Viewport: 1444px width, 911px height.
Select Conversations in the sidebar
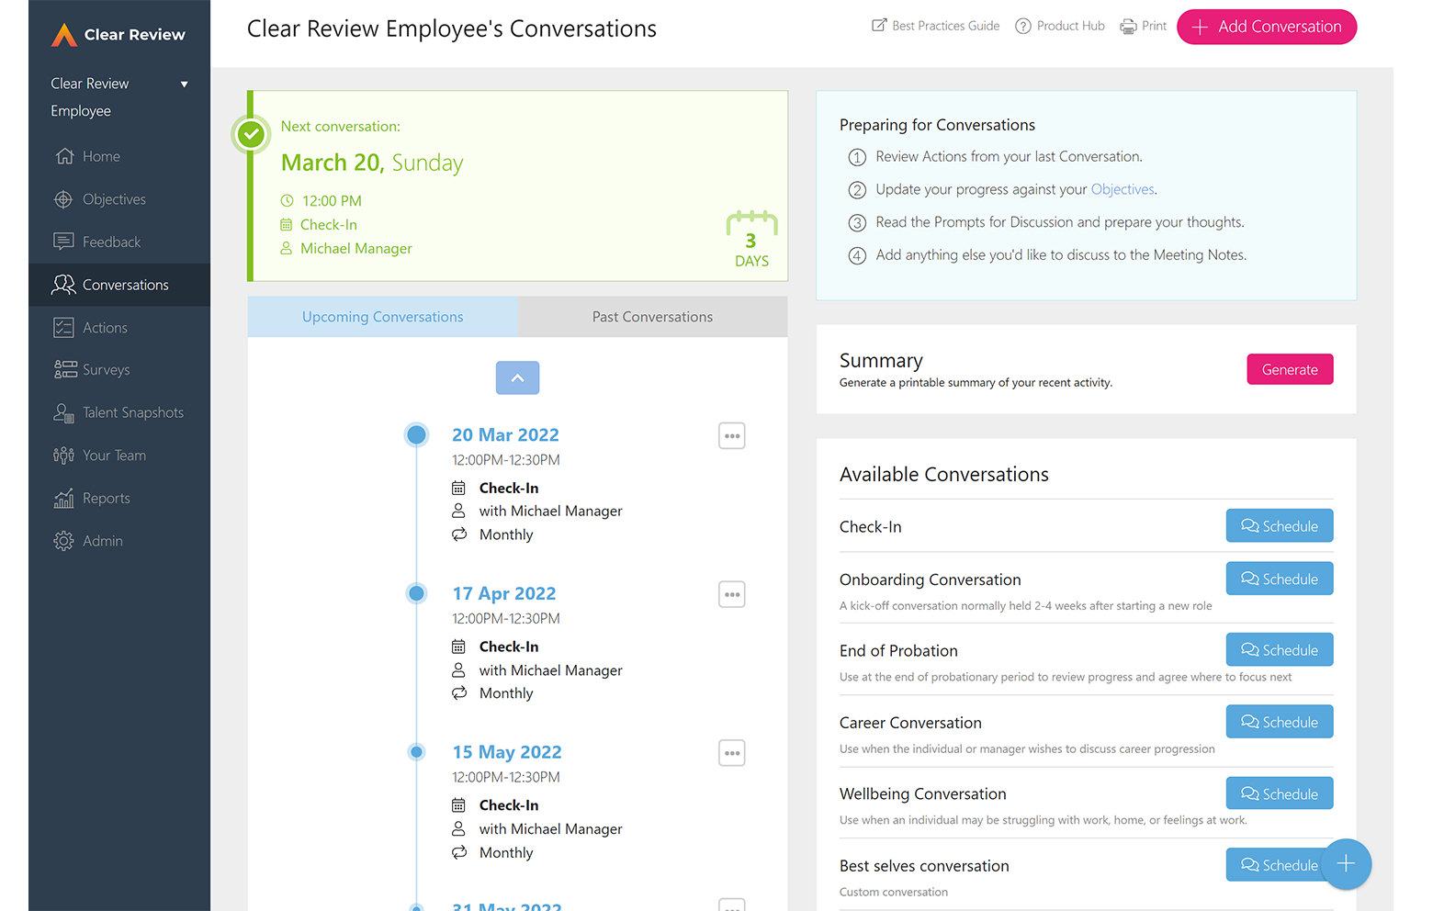[x=119, y=285]
